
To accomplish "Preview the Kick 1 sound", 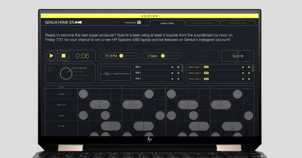I will 173,79.
